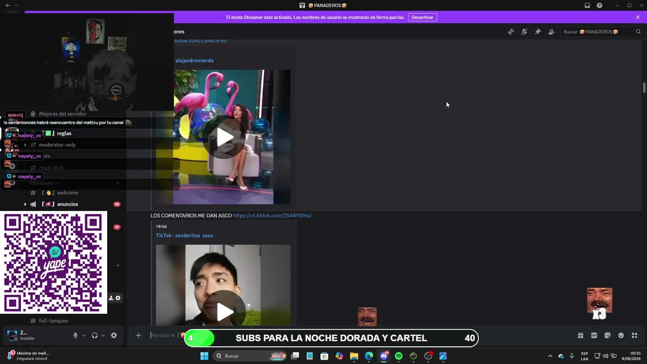Viewport: 647px width, 364px height.
Task: Dismiss the Streamer mode banner
Action: click(x=638, y=17)
